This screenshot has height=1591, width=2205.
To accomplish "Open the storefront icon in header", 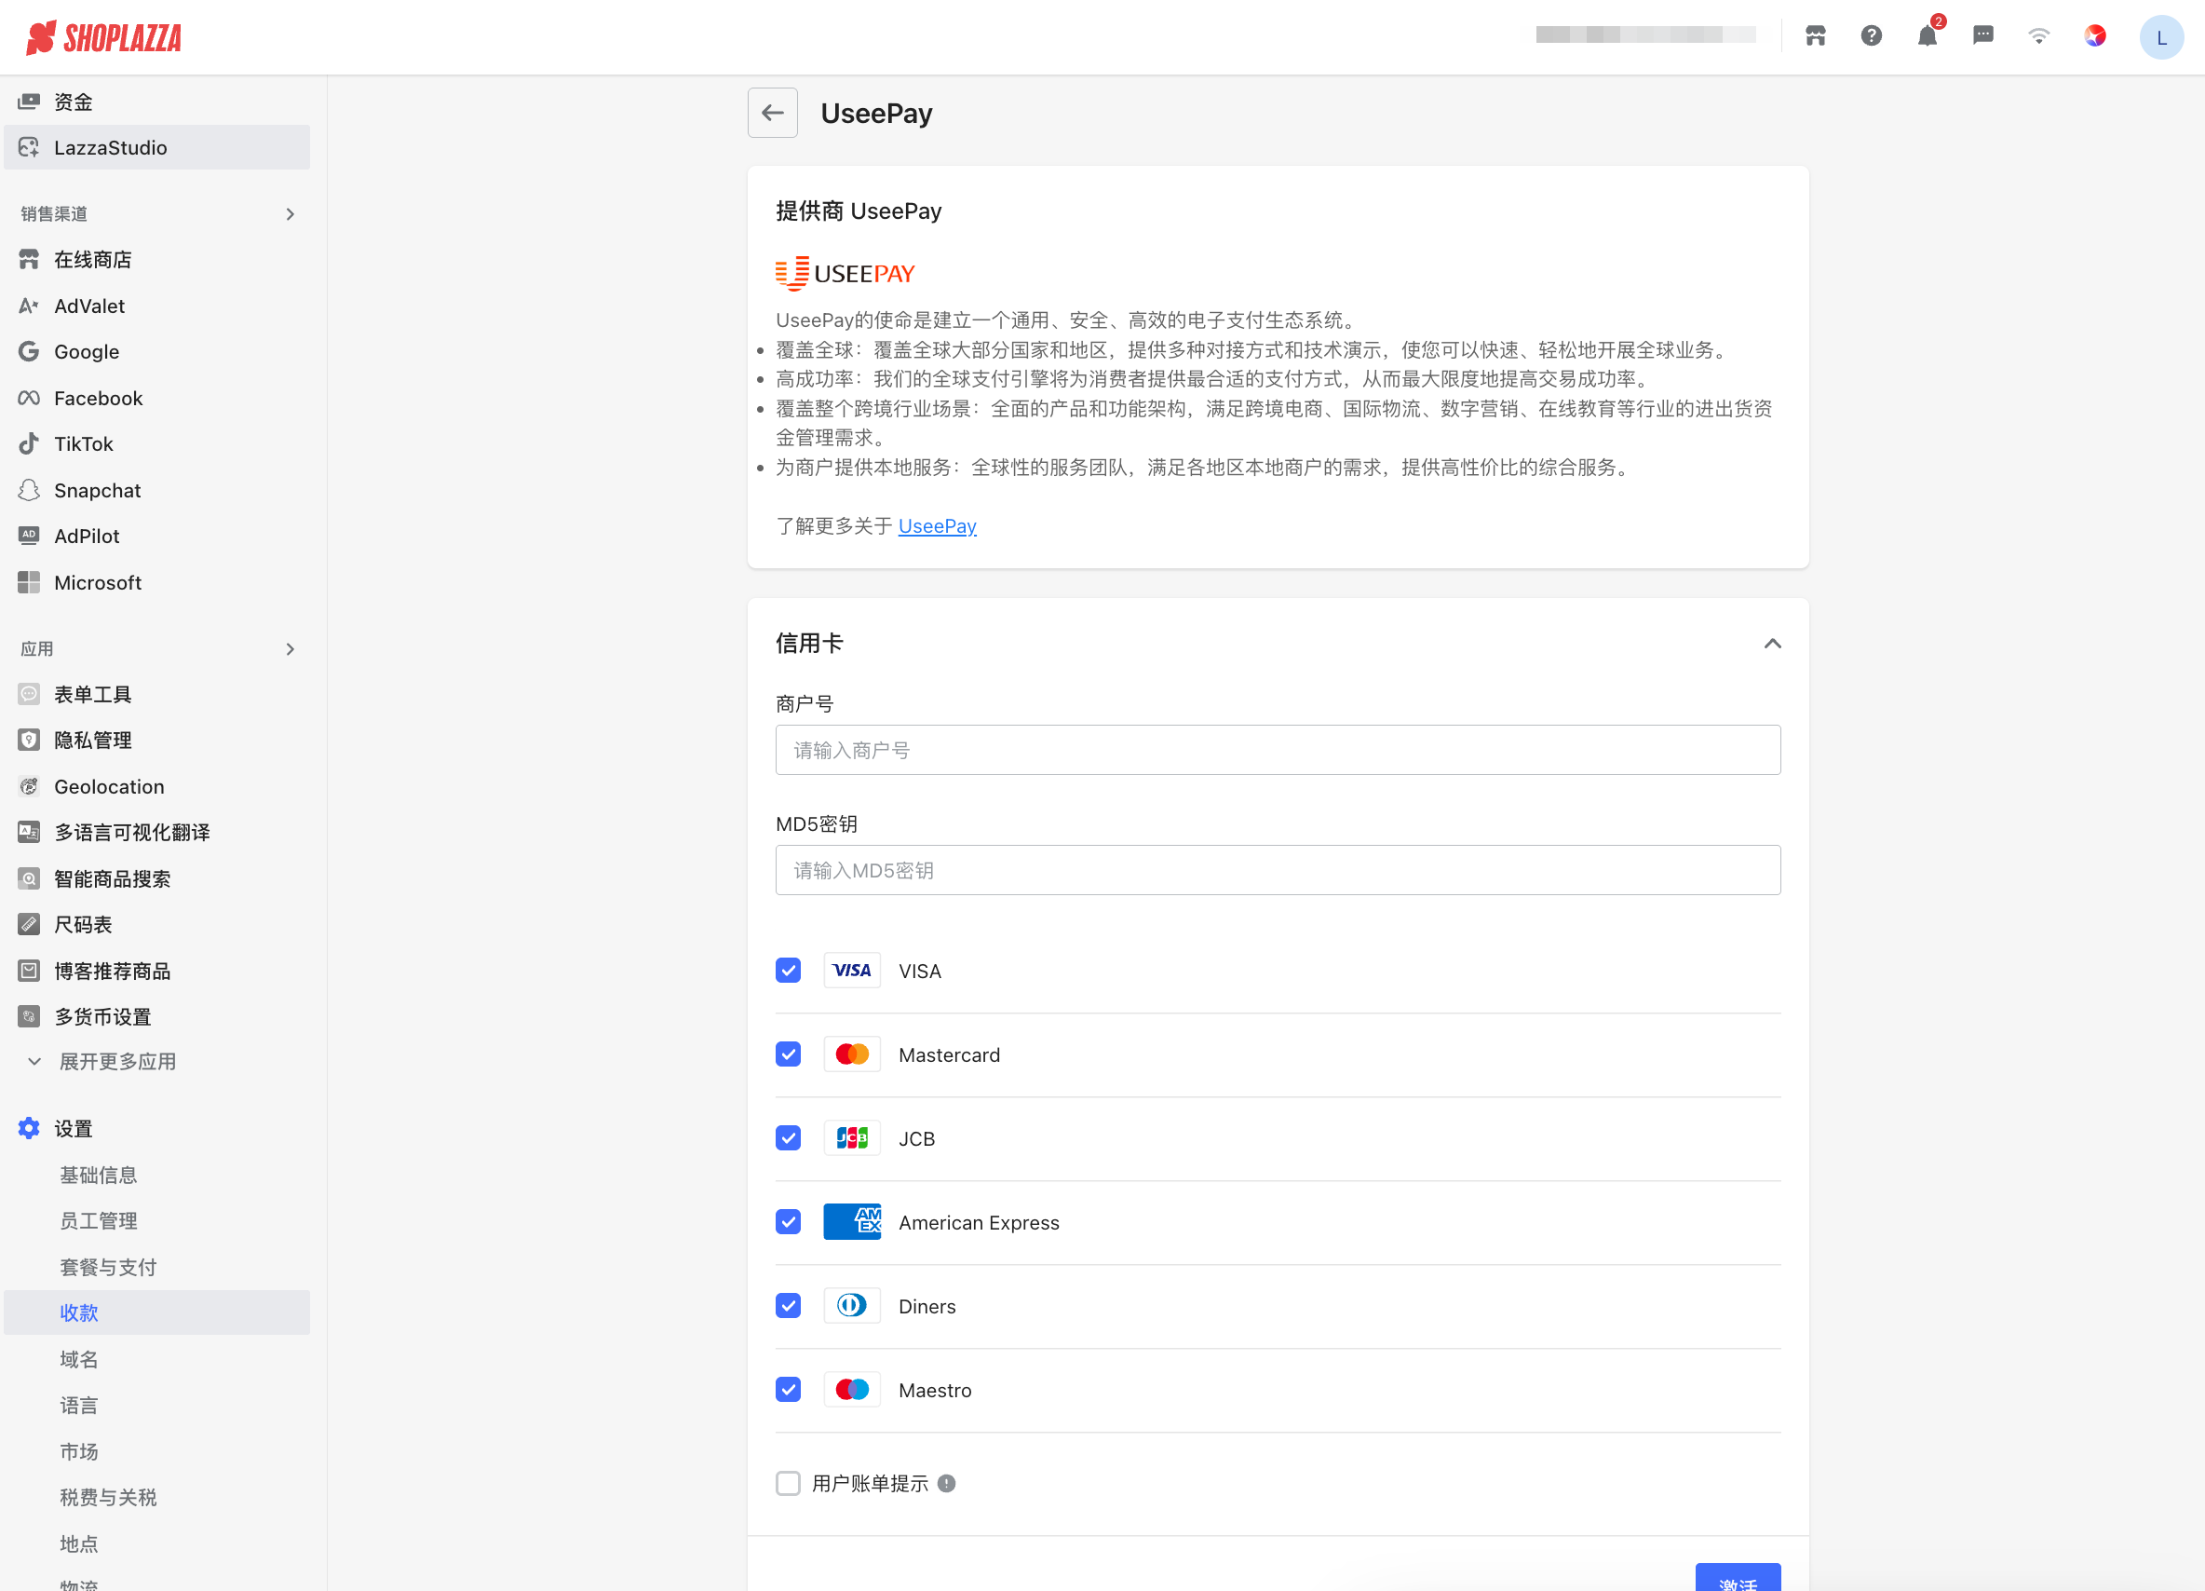I will 1815,36.
